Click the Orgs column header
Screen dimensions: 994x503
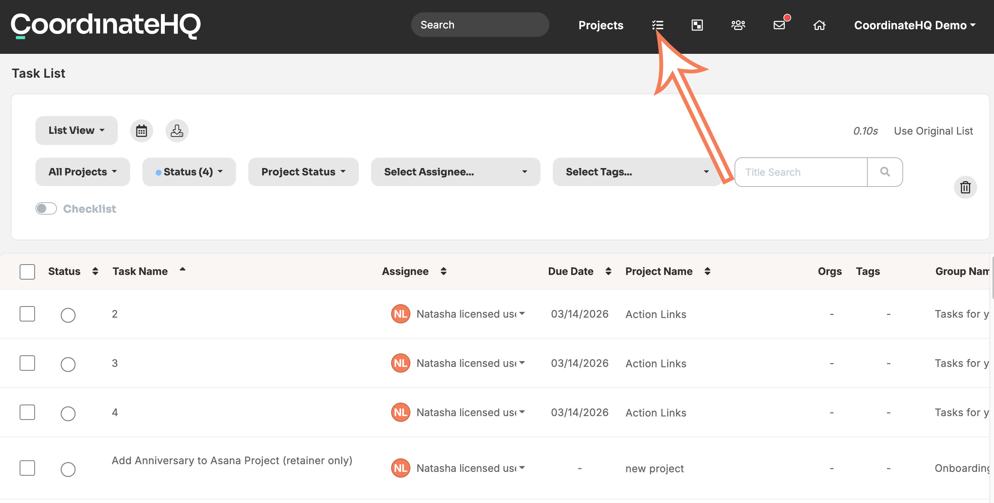(x=830, y=271)
